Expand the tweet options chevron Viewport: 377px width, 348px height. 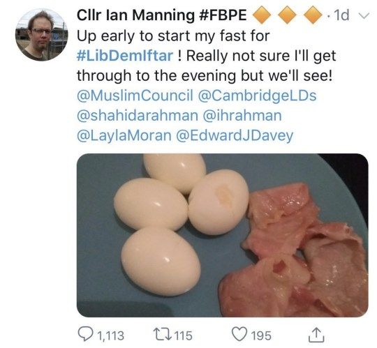pyautogui.click(x=364, y=16)
